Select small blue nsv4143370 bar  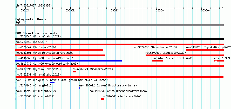pyautogui.click(x=52, y=83)
